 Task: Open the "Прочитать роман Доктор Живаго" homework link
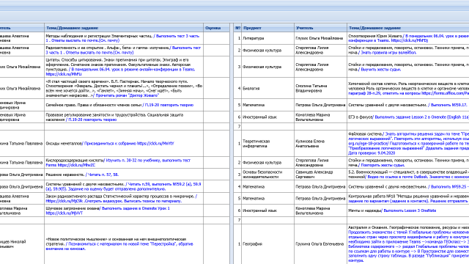[x=127, y=95]
